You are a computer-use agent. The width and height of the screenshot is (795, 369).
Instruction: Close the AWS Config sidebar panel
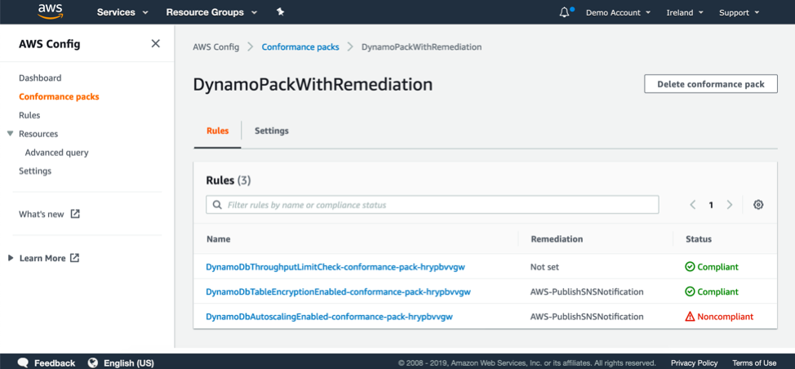(156, 43)
